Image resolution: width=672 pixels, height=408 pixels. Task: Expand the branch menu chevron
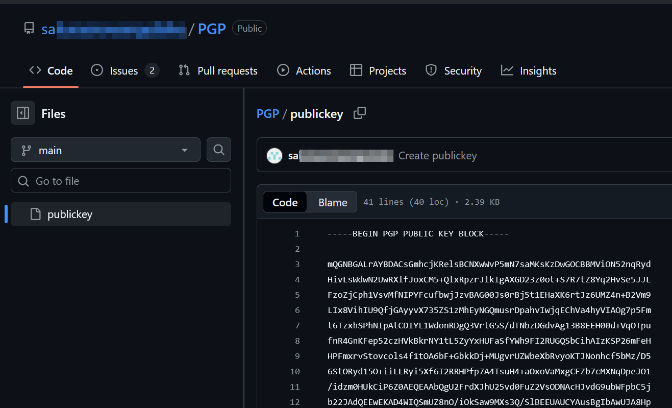(x=184, y=150)
